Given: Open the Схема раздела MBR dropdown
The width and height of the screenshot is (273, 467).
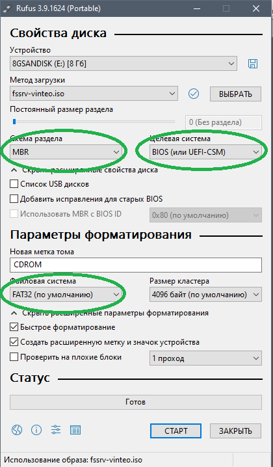Looking at the screenshot, I should 66,152.
